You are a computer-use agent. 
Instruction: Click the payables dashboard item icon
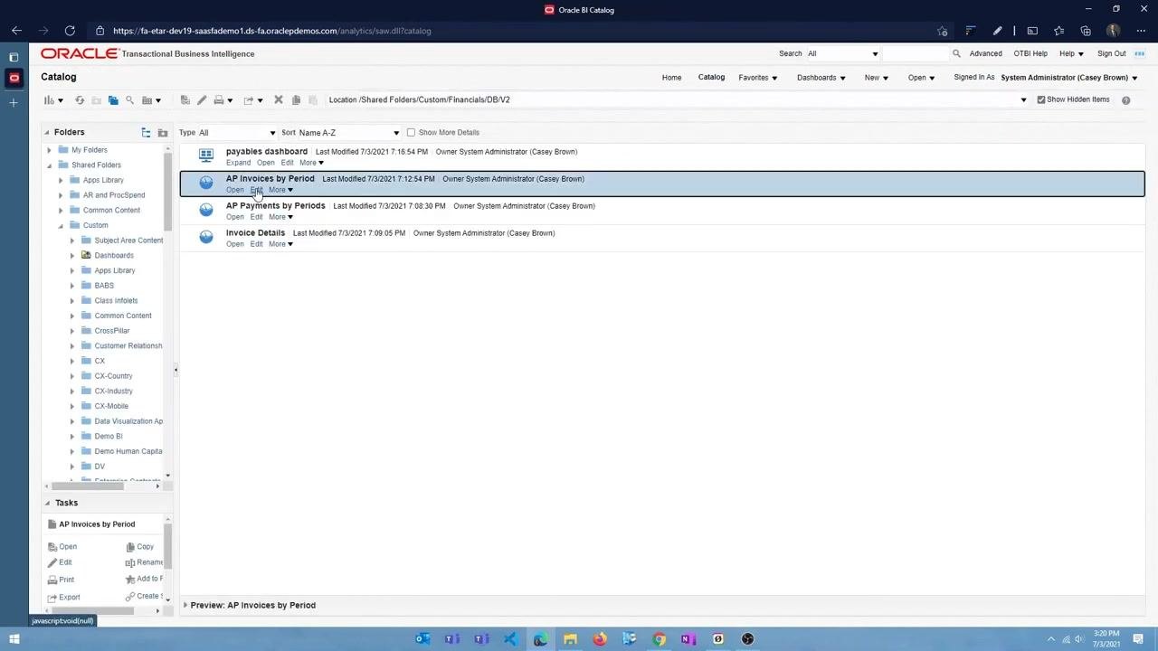pyautogui.click(x=206, y=156)
